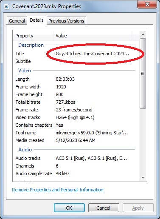
Task: Select the H264 (High @L4.1) value
Action: point(75,117)
